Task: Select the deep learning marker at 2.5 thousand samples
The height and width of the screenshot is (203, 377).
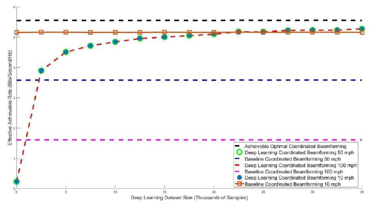Action: coord(41,70)
